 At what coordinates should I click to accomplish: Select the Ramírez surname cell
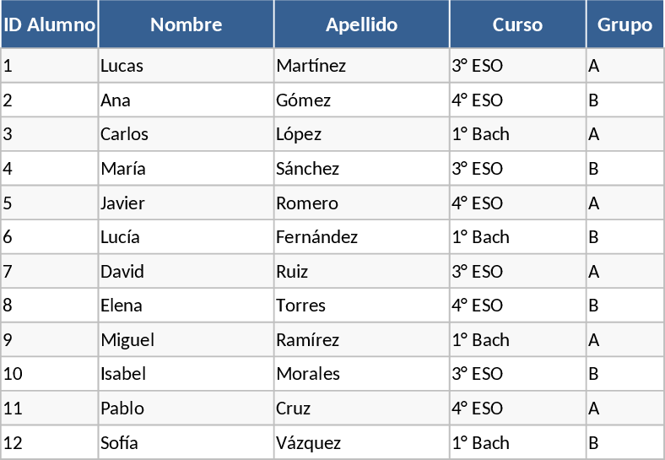(x=307, y=340)
